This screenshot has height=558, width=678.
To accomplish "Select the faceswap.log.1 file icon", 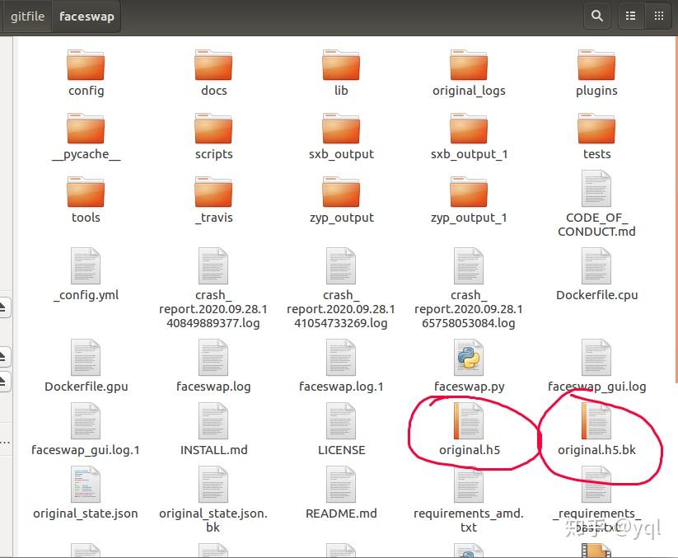I will coord(341,358).
